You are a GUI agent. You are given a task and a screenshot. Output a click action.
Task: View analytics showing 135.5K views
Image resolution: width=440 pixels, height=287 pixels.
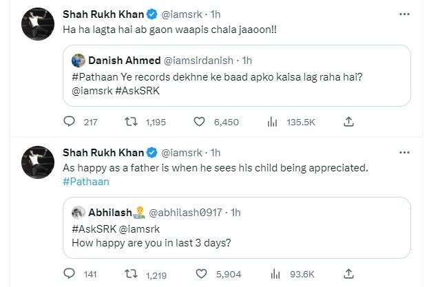pos(269,122)
